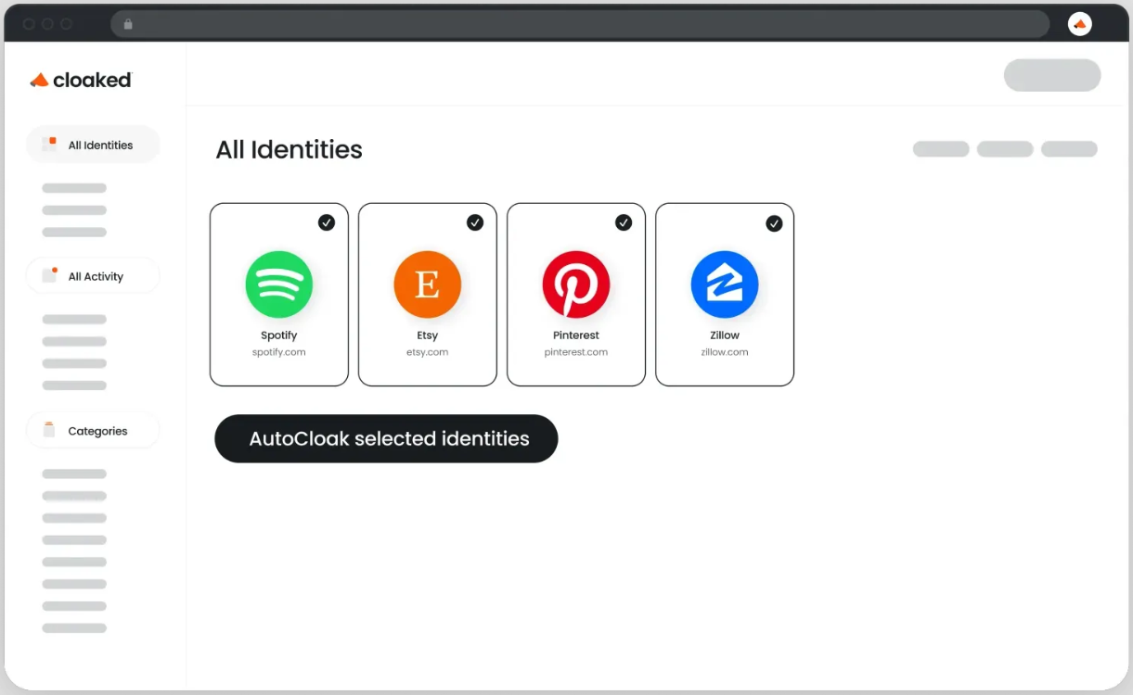Click the All Identities page heading
1133x695 pixels.
(x=290, y=149)
